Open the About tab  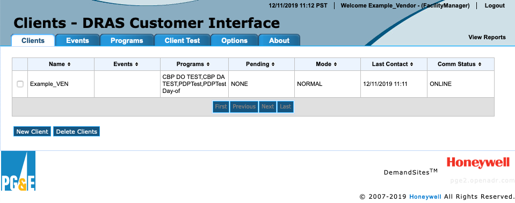pos(279,40)
